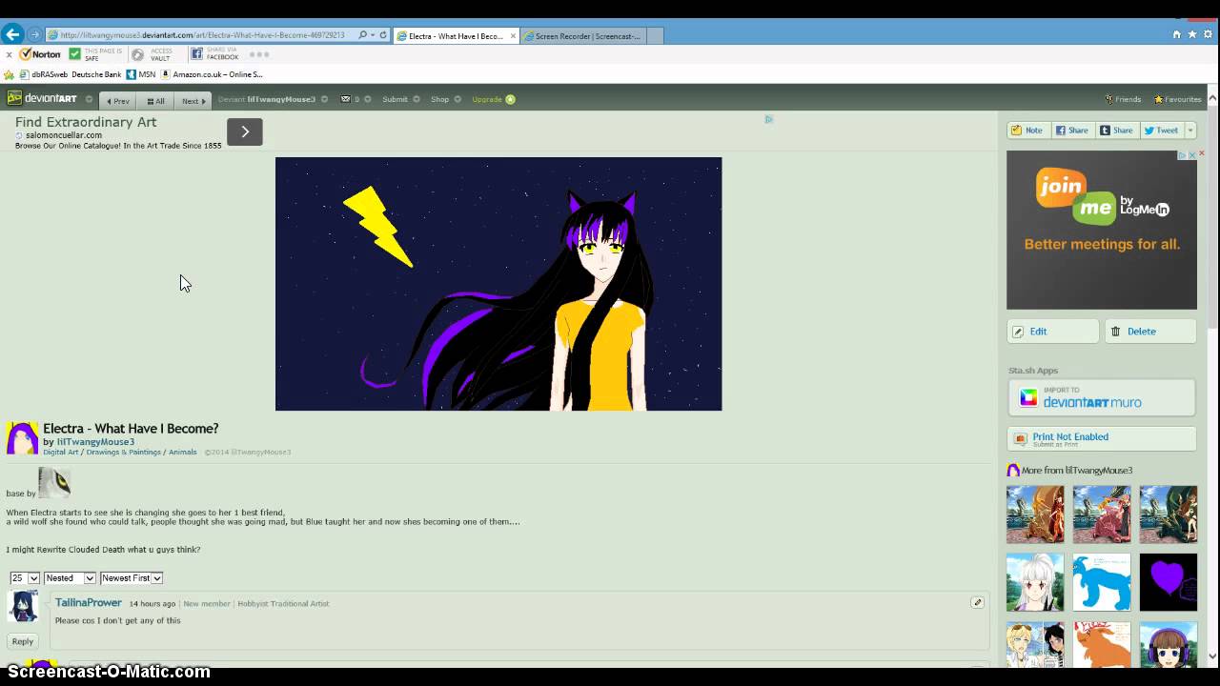Share on Tumblr via Share button

pos(1116,131)
